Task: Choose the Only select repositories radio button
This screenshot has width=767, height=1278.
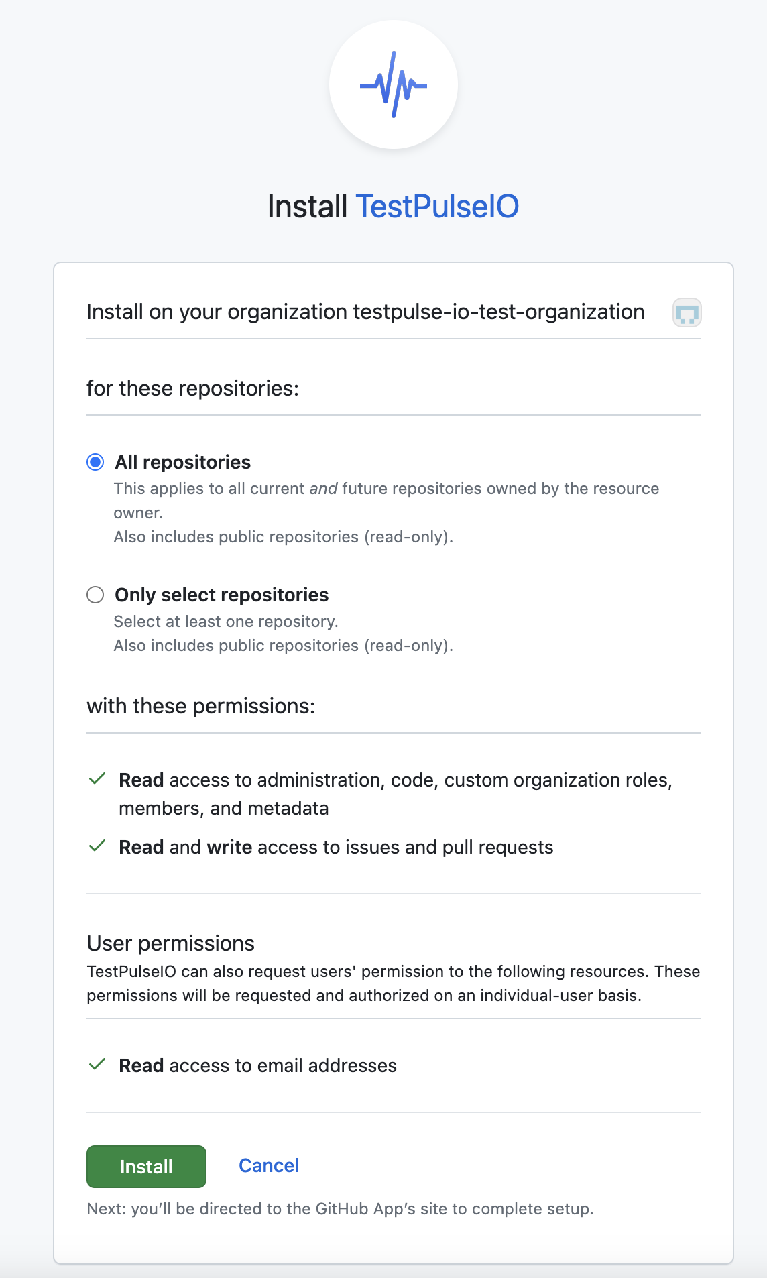Action: [95, 595]
